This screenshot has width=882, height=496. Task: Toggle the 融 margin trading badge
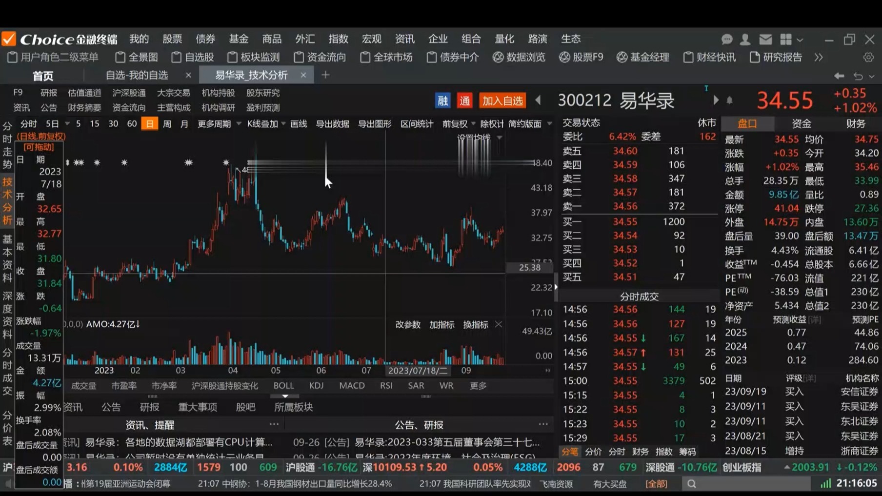pyautogui.click(x=442, y=100)
